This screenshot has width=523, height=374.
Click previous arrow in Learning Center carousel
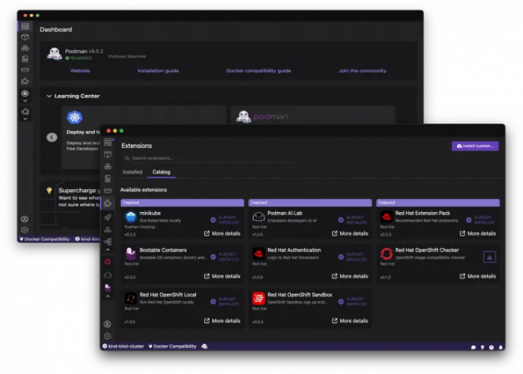51,137
